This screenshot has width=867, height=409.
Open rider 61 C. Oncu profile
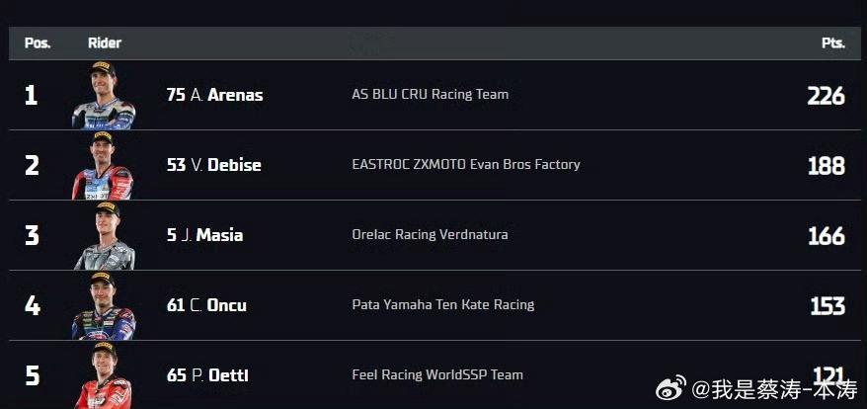[206, 305]
